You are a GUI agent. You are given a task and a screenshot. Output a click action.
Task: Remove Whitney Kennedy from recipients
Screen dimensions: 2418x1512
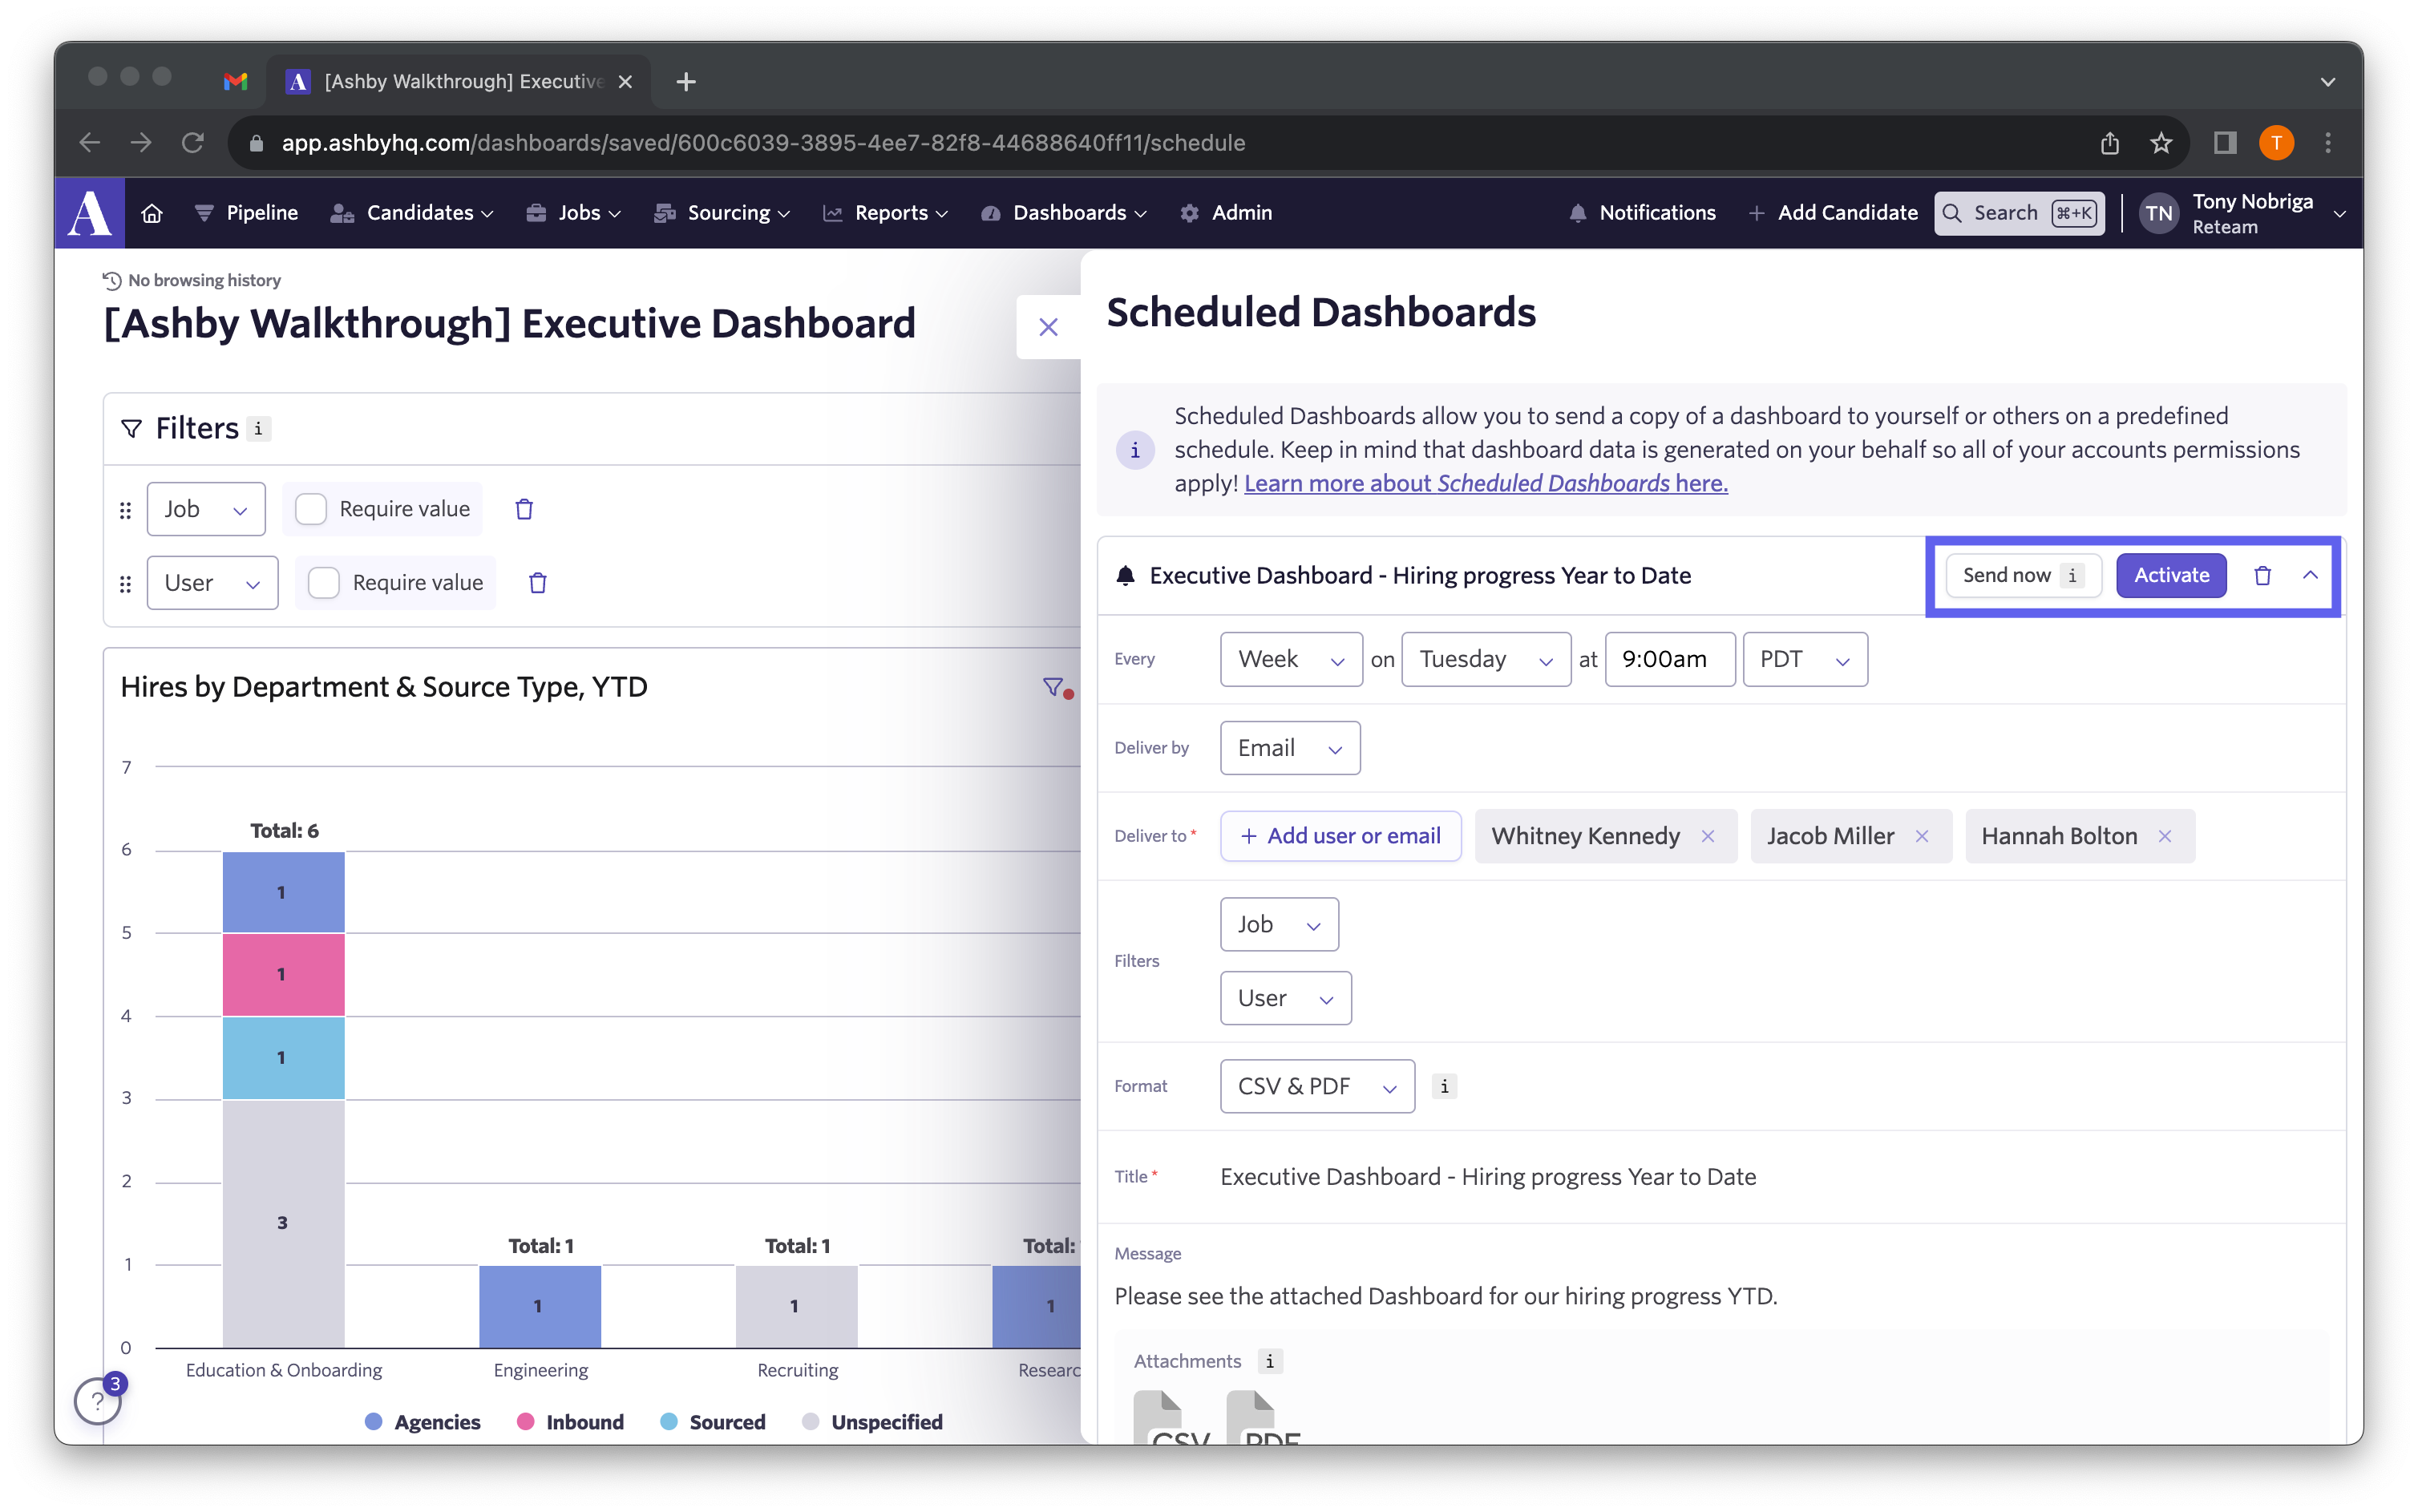(1708, 836)
